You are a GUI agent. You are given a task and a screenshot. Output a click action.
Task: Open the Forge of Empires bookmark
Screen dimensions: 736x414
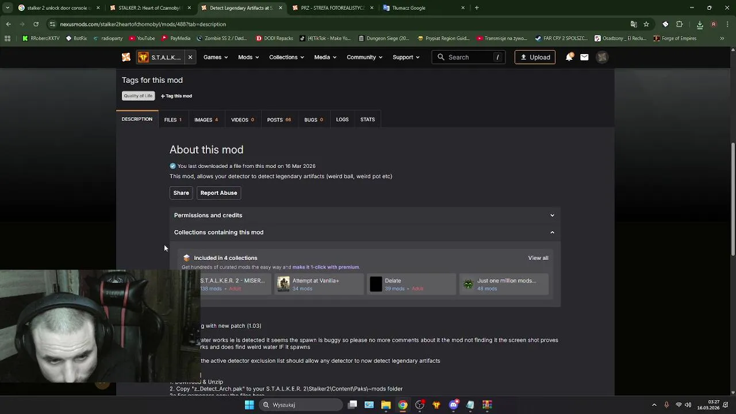point(674,39)
